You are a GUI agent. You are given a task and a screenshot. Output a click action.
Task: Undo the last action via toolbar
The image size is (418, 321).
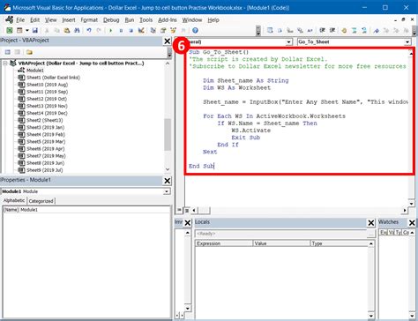click(x=89, y=30)
